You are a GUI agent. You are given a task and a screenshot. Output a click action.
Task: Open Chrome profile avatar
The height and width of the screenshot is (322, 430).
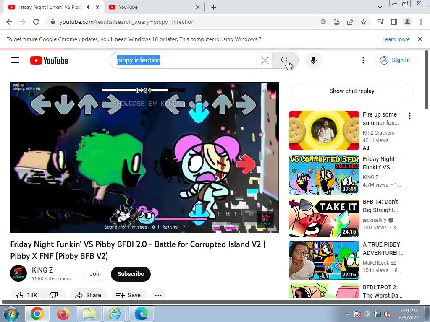(x=407, y=22)
